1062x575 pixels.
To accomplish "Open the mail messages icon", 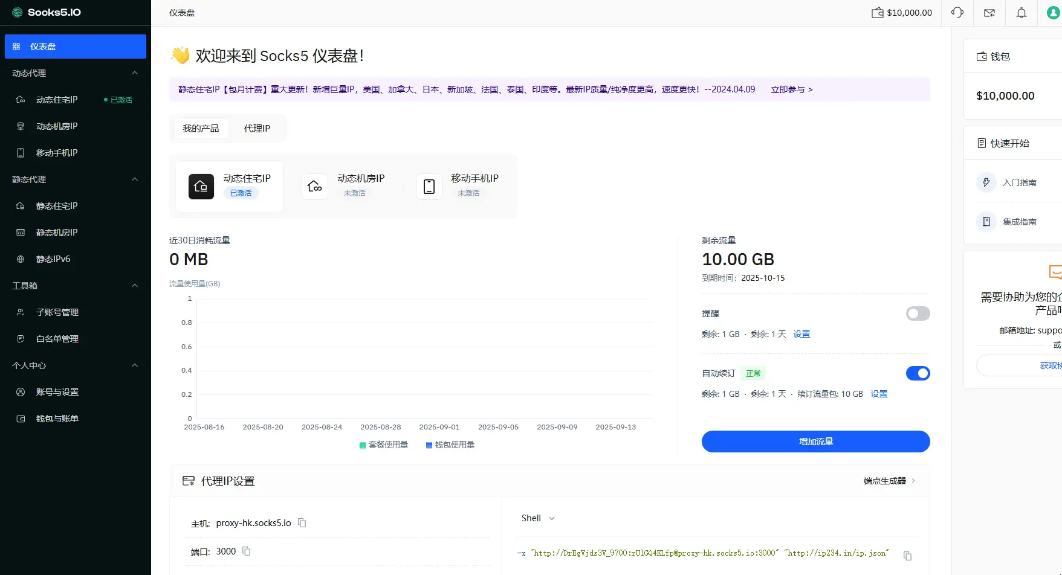I will point(989,13).
